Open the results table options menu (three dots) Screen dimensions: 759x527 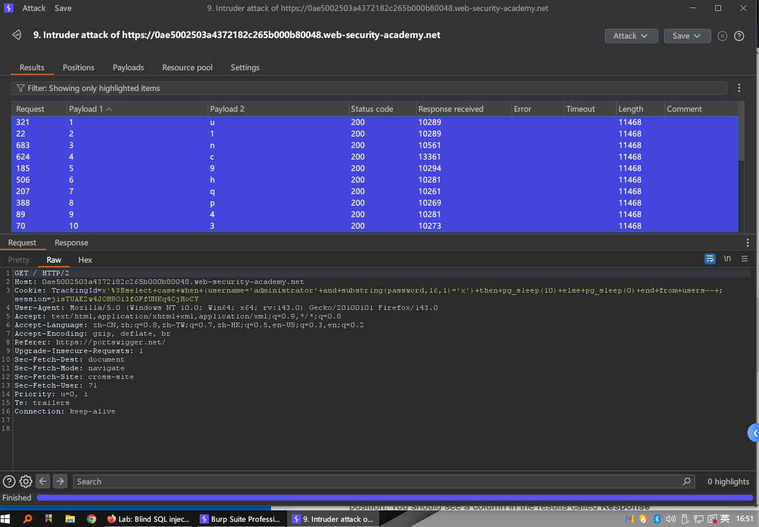[739, 88]
